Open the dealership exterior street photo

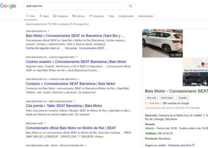tap(195, 79)
